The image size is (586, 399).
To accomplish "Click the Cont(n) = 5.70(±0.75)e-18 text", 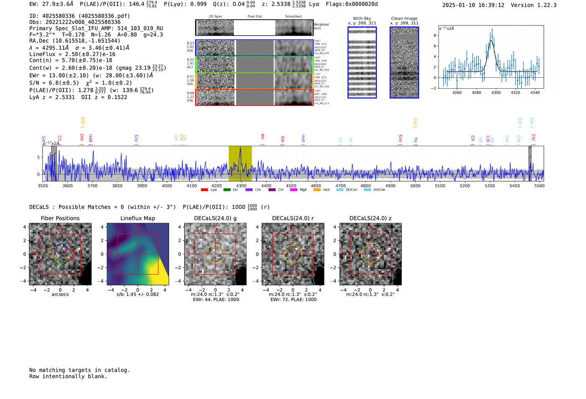I will [x=71, y=60].
